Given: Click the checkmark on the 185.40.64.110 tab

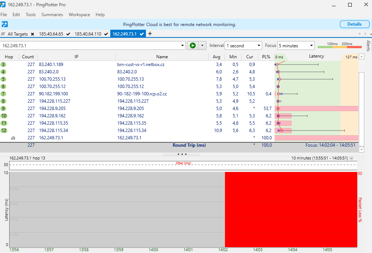Looking at the screenshot, I should click(106, 34).
